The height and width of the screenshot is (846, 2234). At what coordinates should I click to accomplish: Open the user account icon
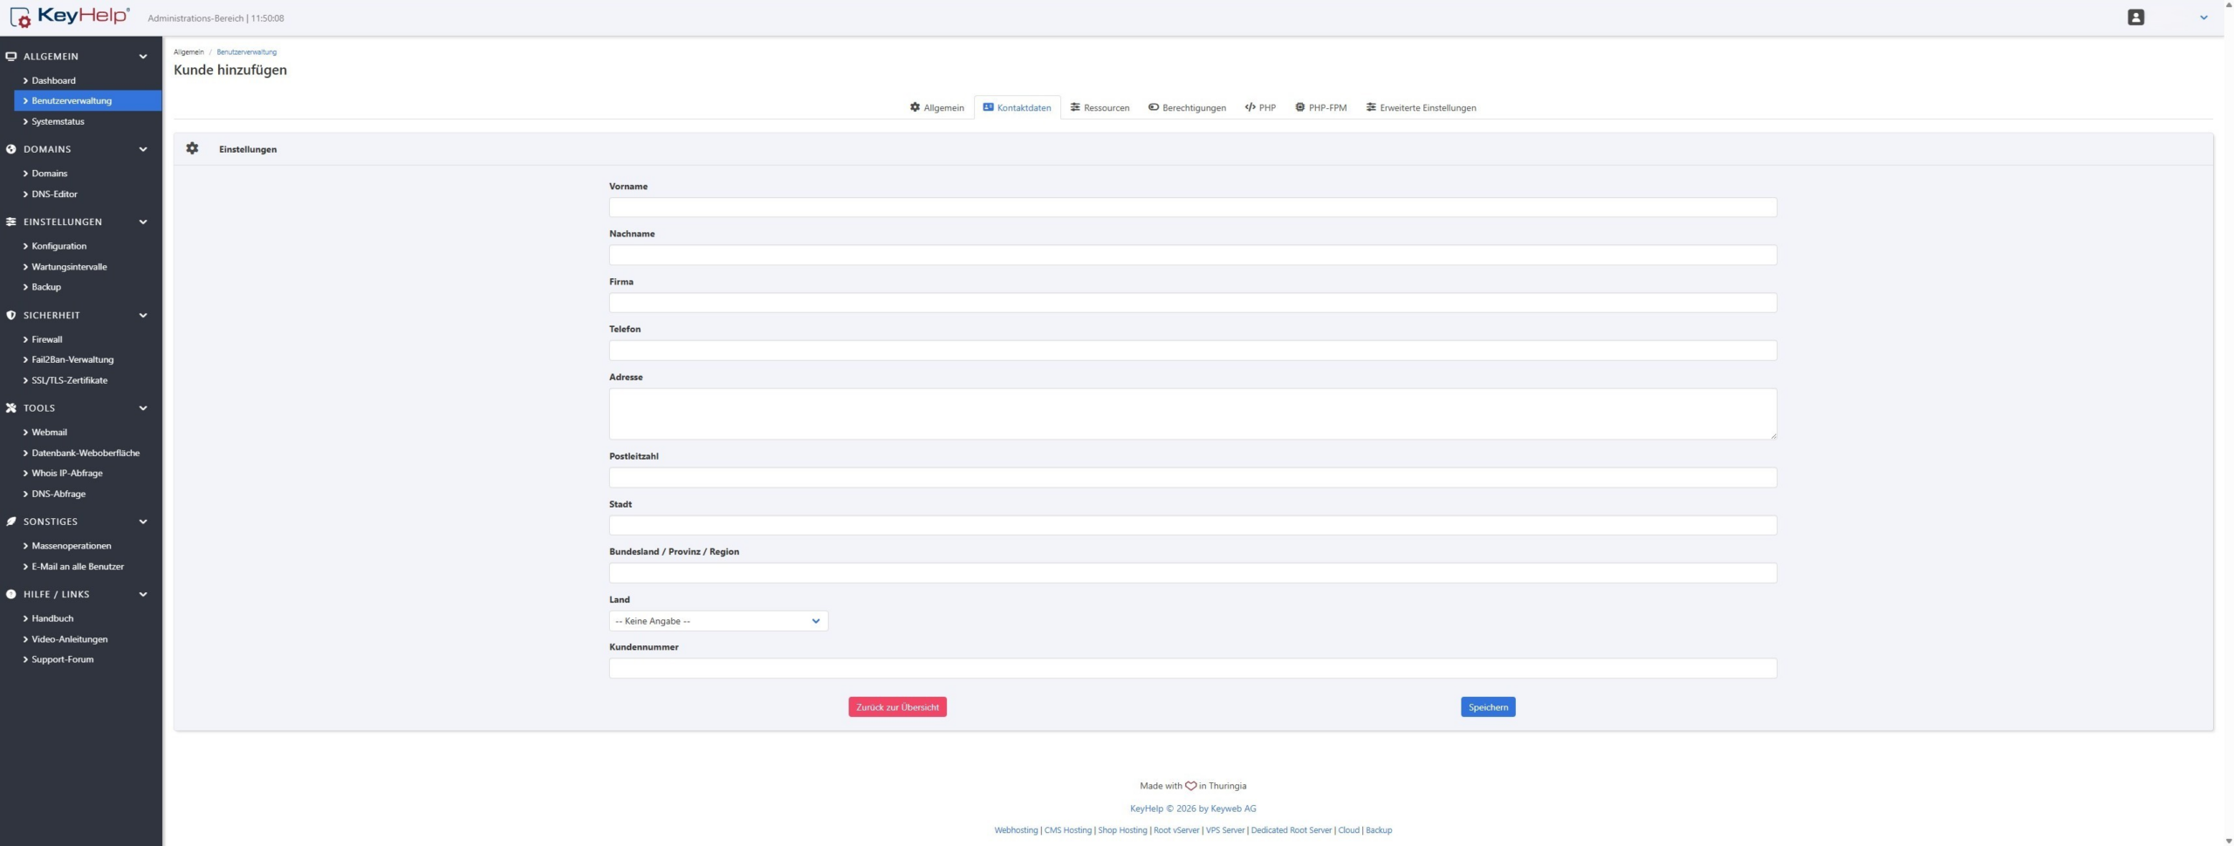tap(2135, 17)
